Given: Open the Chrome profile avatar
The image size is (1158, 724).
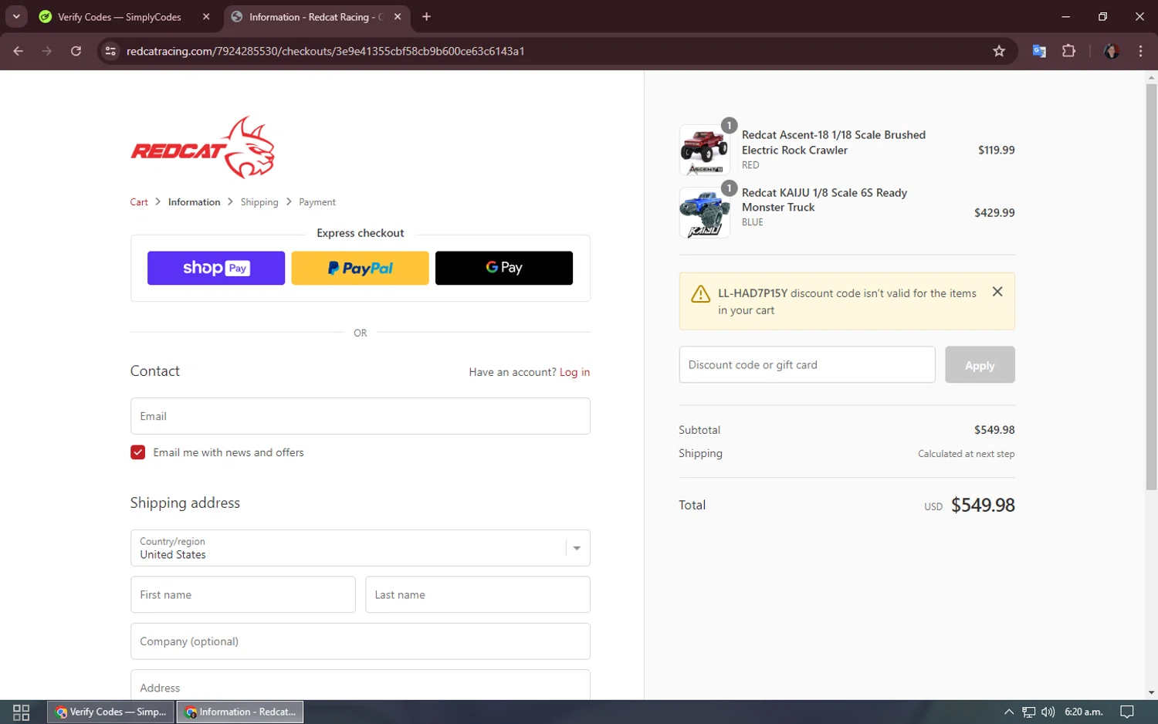Looking at the screenshot, I should coord(1112,51).
